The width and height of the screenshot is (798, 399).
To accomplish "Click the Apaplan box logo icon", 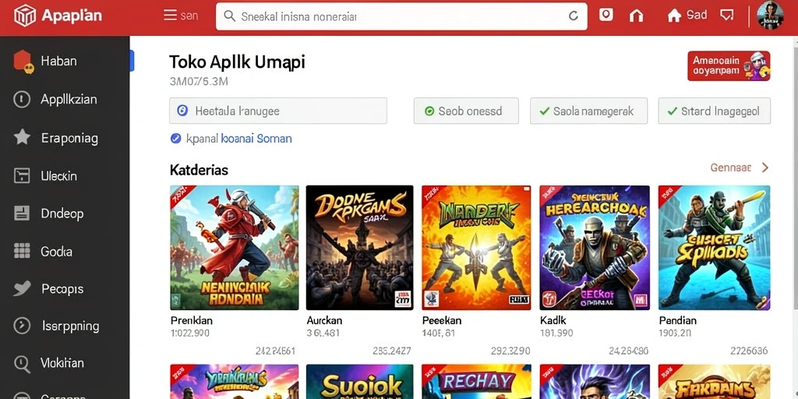I will (25, 16).
